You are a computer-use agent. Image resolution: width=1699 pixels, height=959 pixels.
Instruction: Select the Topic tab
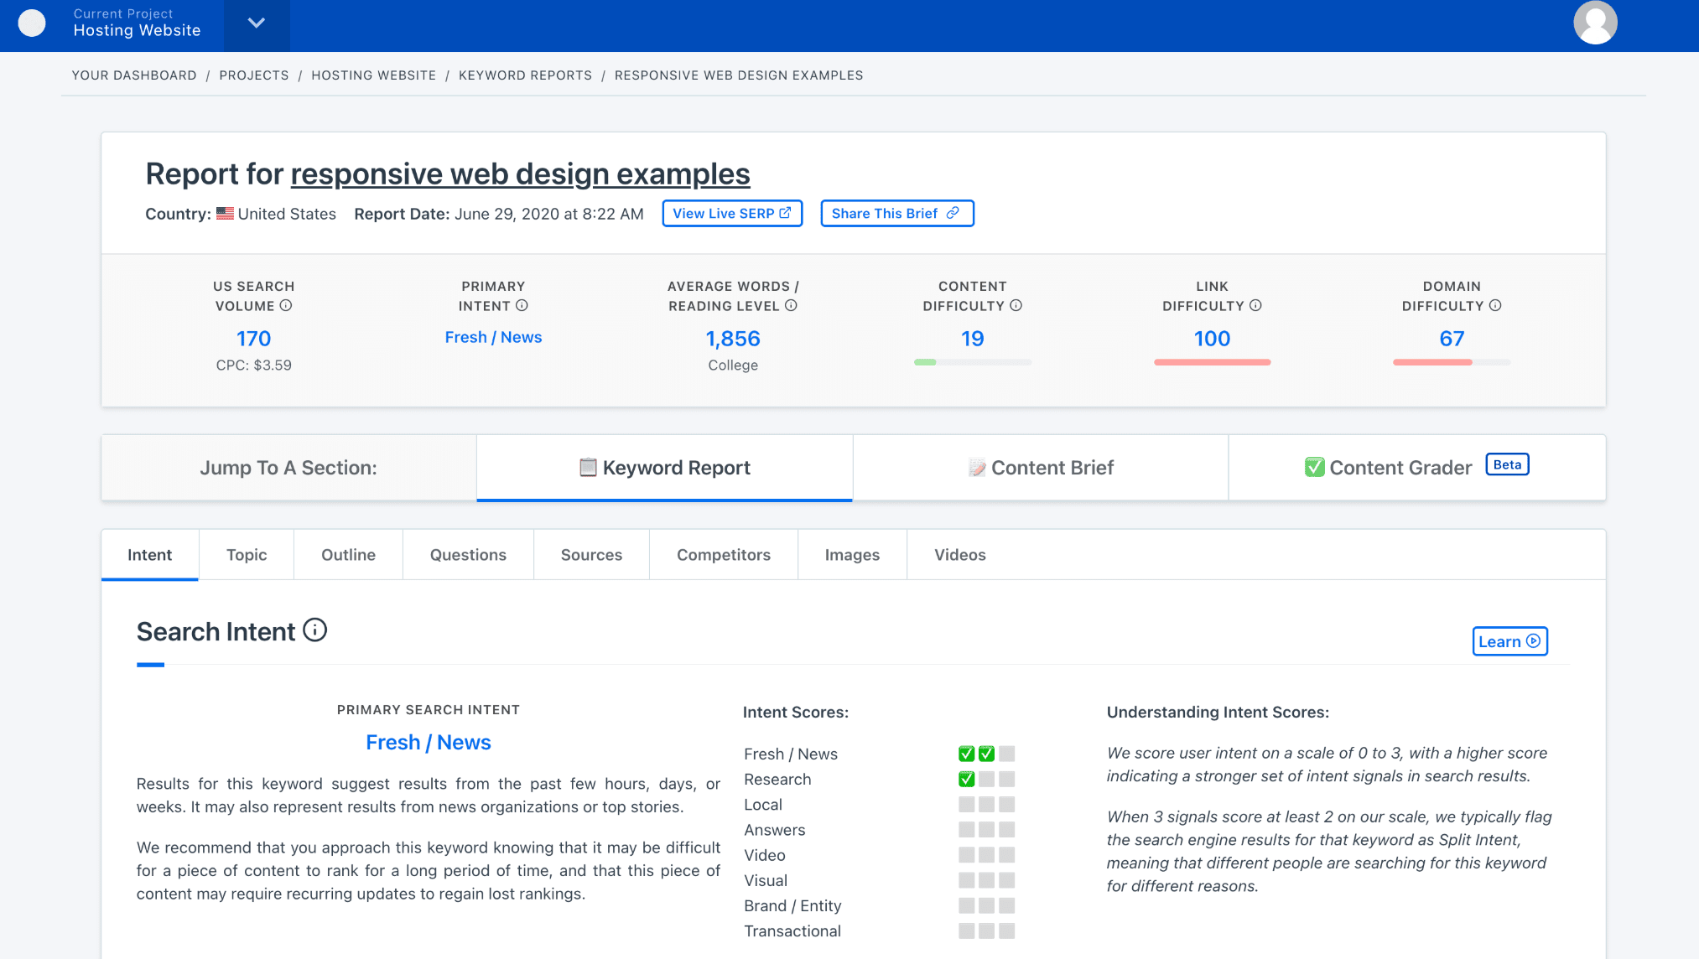click(x=247, y=555)
